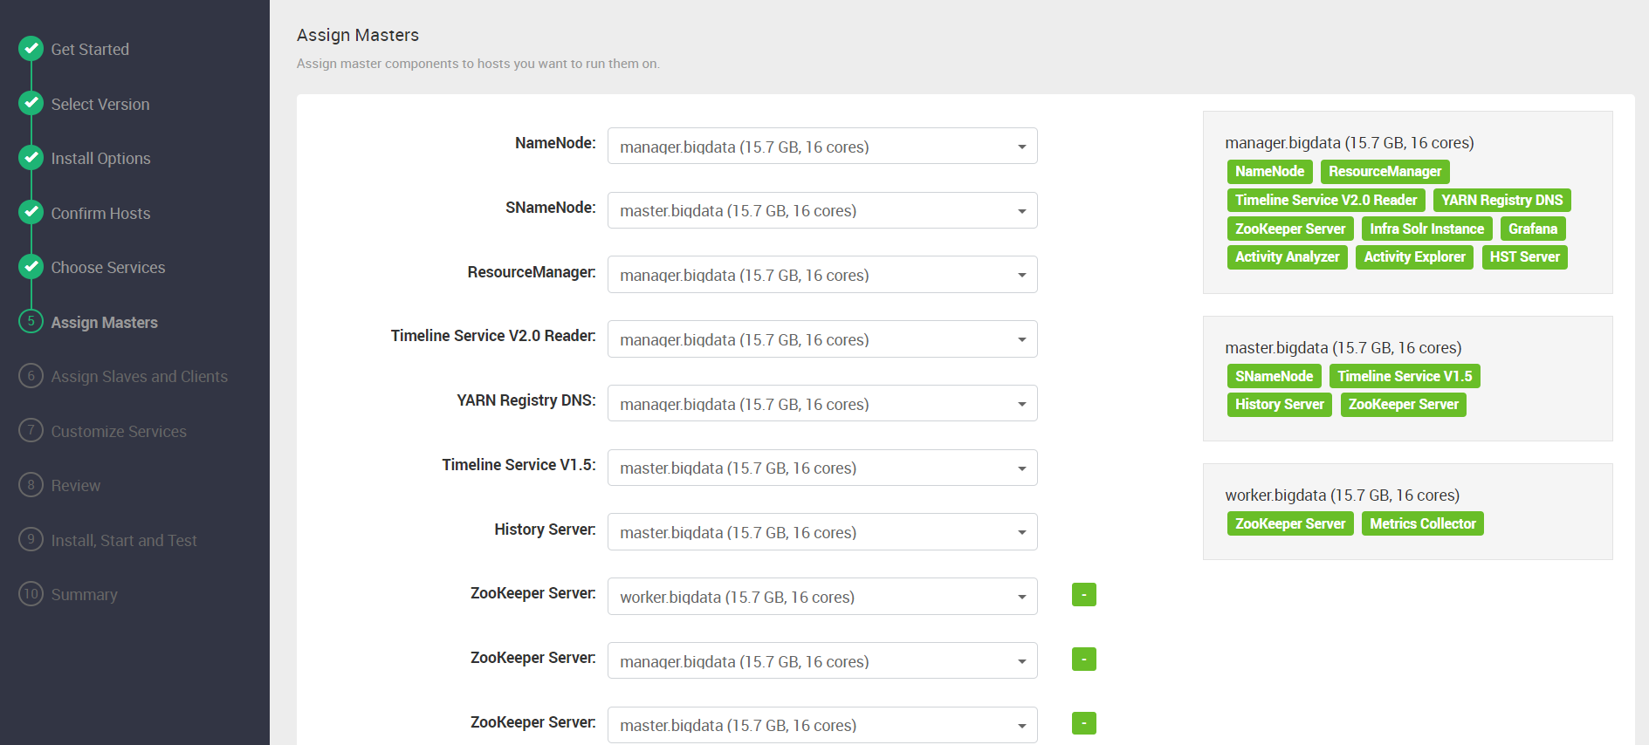1649x745 pixels.
Task: Click the 'Assign master components to hosts' description
Action: click(478, 64)
